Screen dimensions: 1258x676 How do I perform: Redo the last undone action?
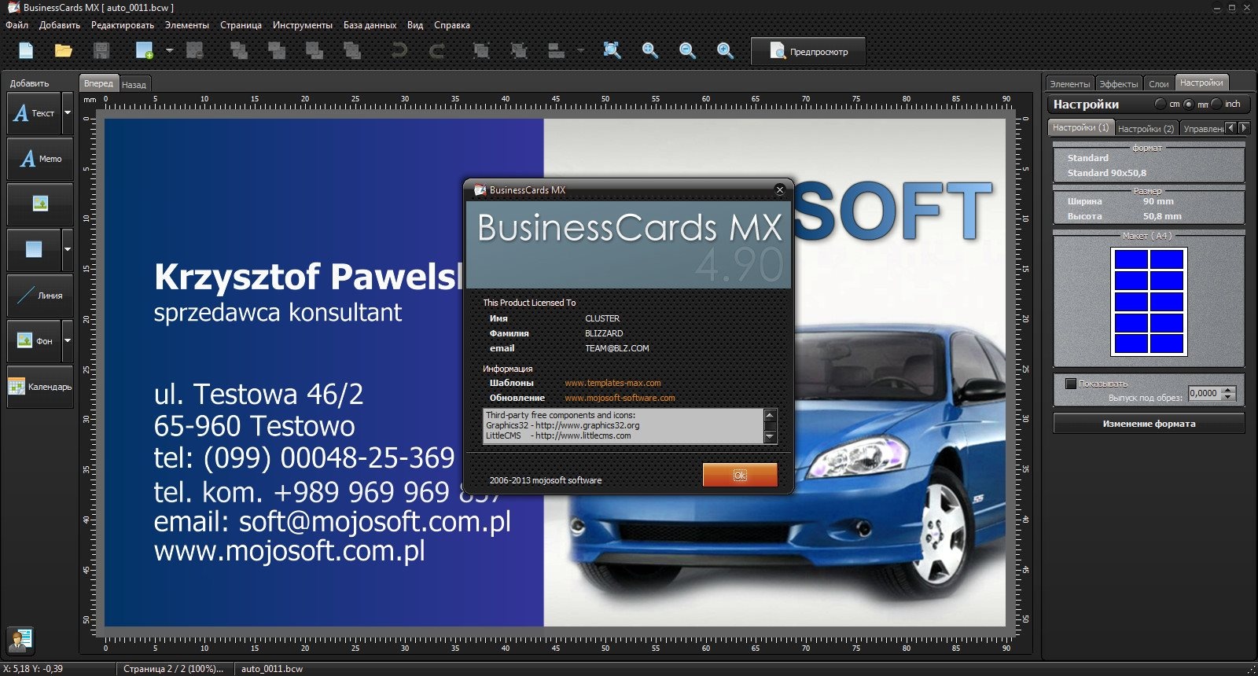pyautogui.click(x=436, y=51)
